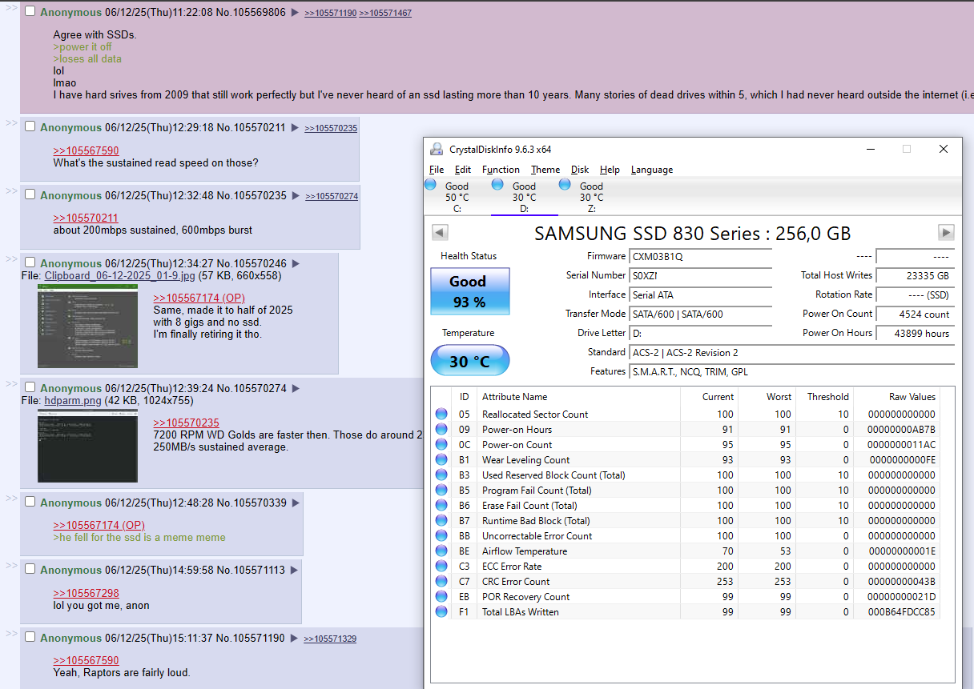Expand the post menu for No.105570246
Viewport: 974px width, 689px height.
(296, 263)
